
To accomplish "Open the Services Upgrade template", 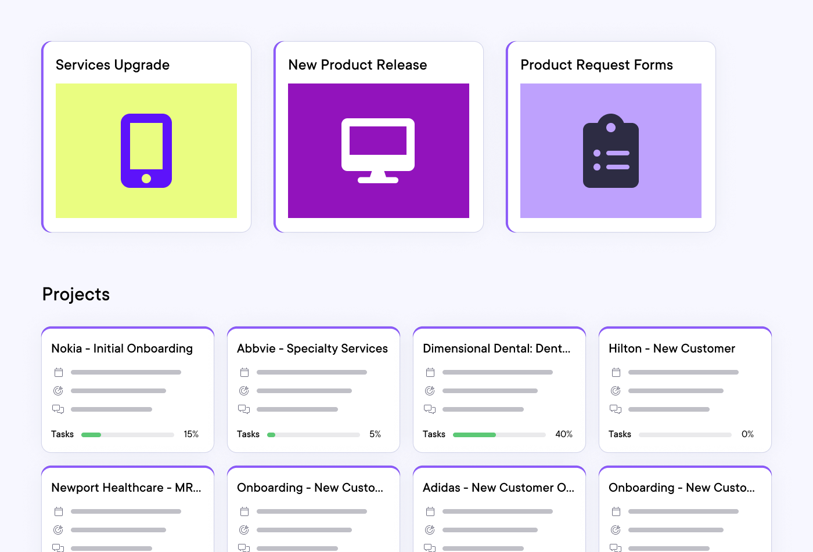I will click(112, 65).
